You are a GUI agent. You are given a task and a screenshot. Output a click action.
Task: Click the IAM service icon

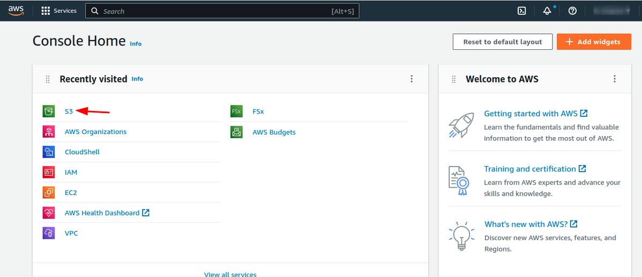(49, 173)
